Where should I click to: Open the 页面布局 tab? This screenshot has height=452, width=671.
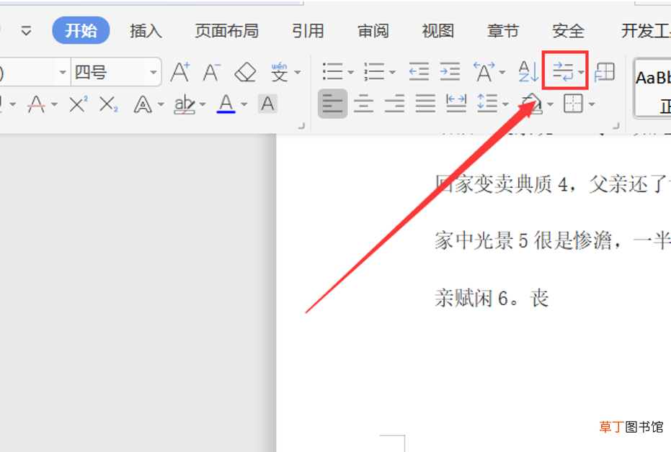pos(227,31)
